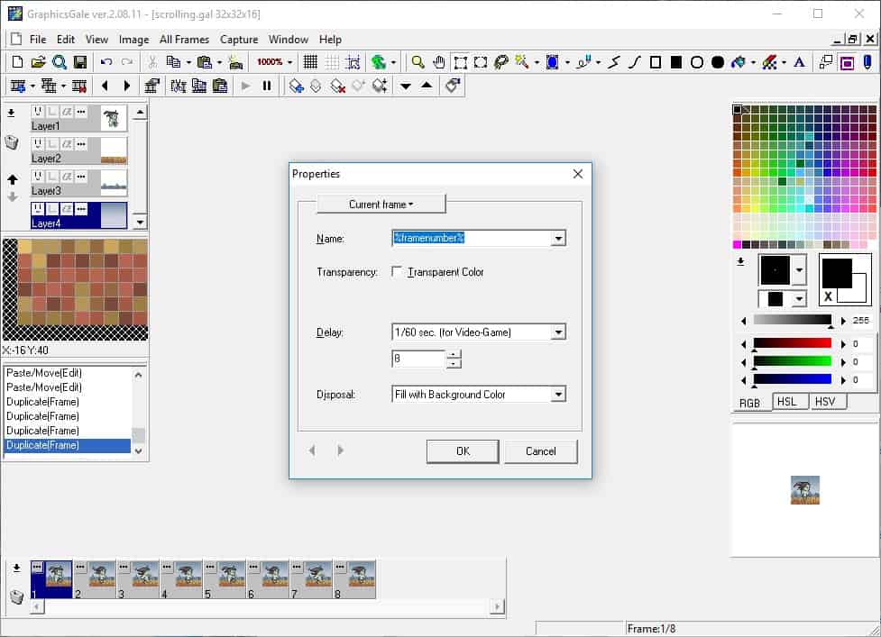This screenshot has height=637, width=881.
Task: Select last Duplicate(Frame) history entry
Action: [68, 445]
